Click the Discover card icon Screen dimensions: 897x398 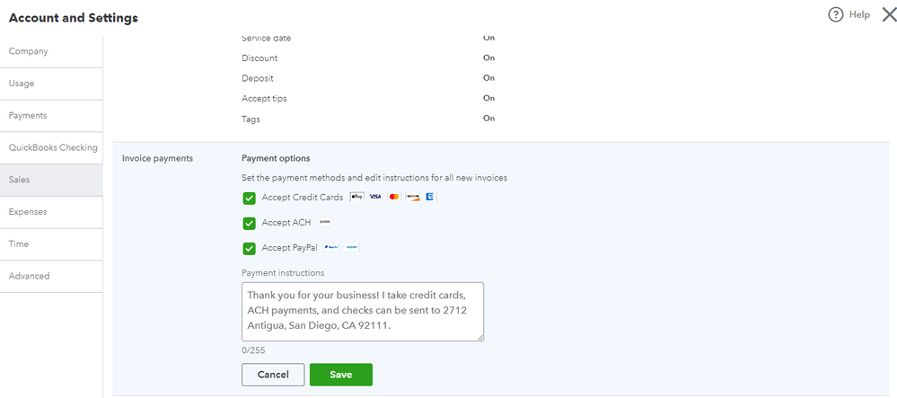(x=413, y=197)
